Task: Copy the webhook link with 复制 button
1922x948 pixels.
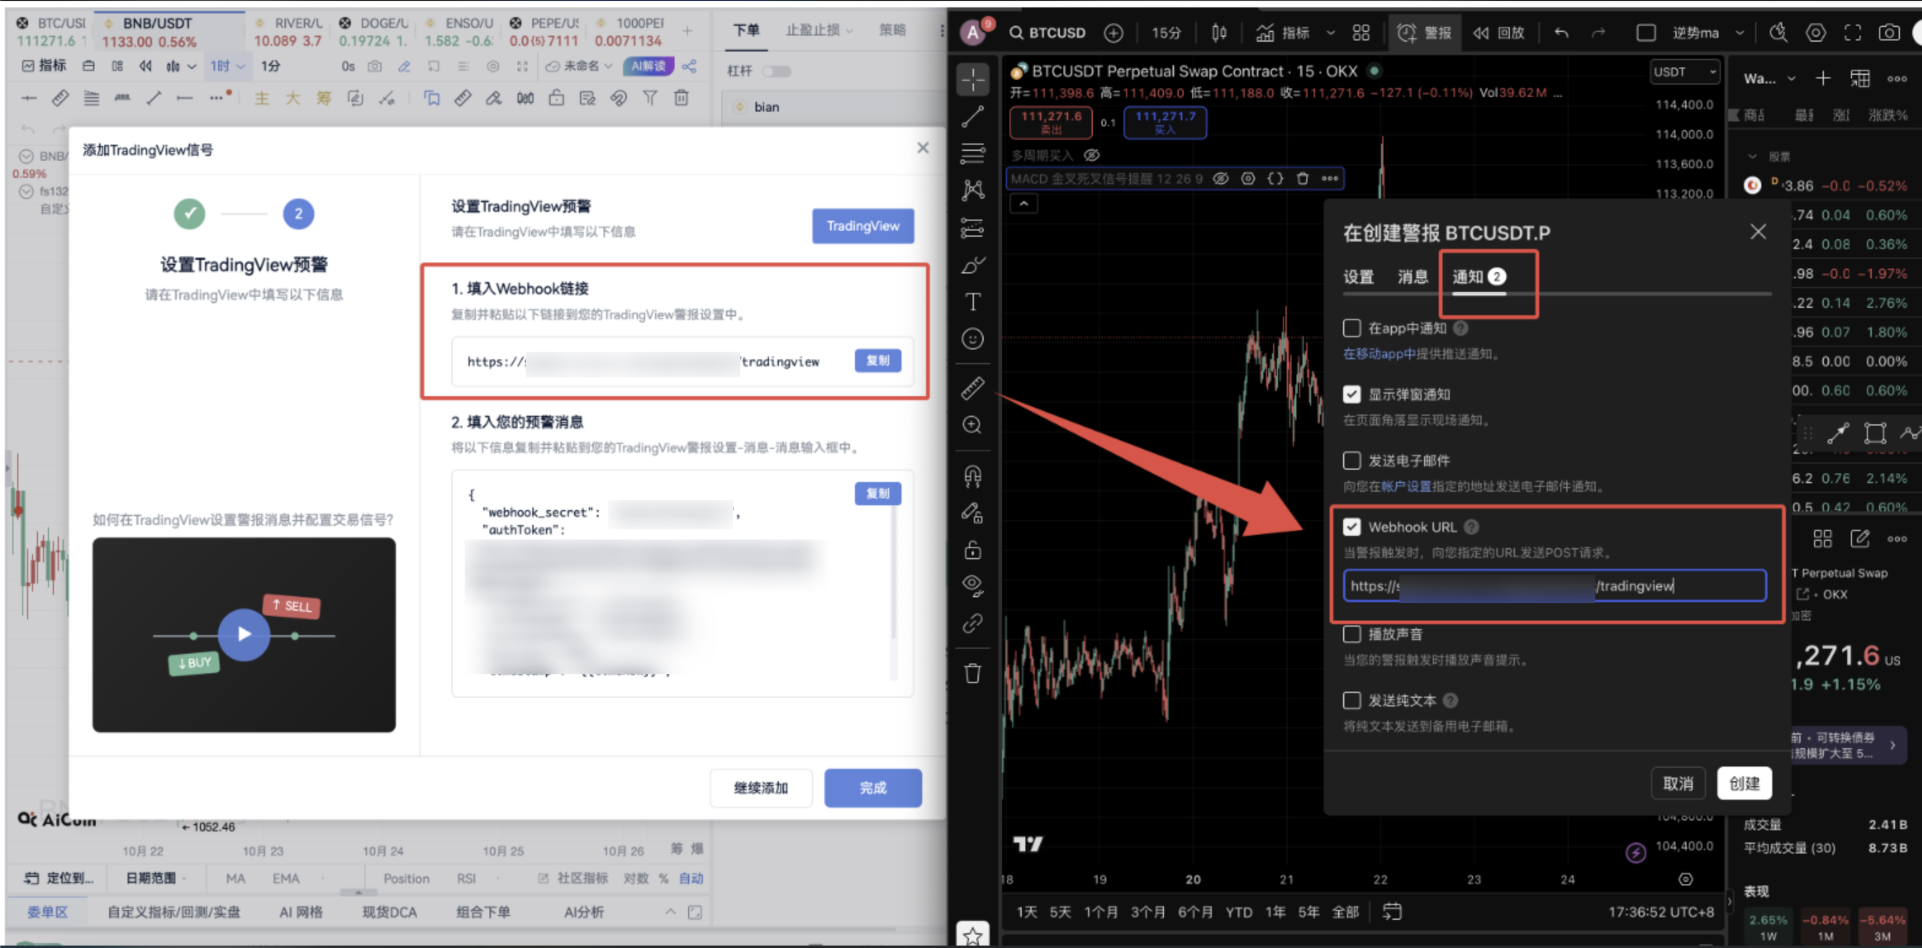Action: tap(878, 362)
